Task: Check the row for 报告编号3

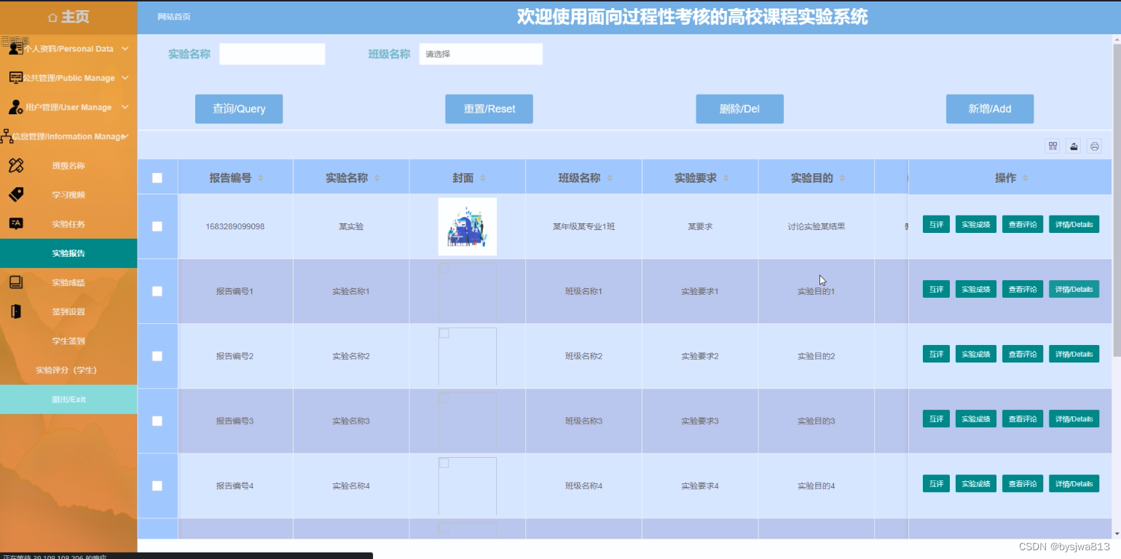Action: point(157,421)
